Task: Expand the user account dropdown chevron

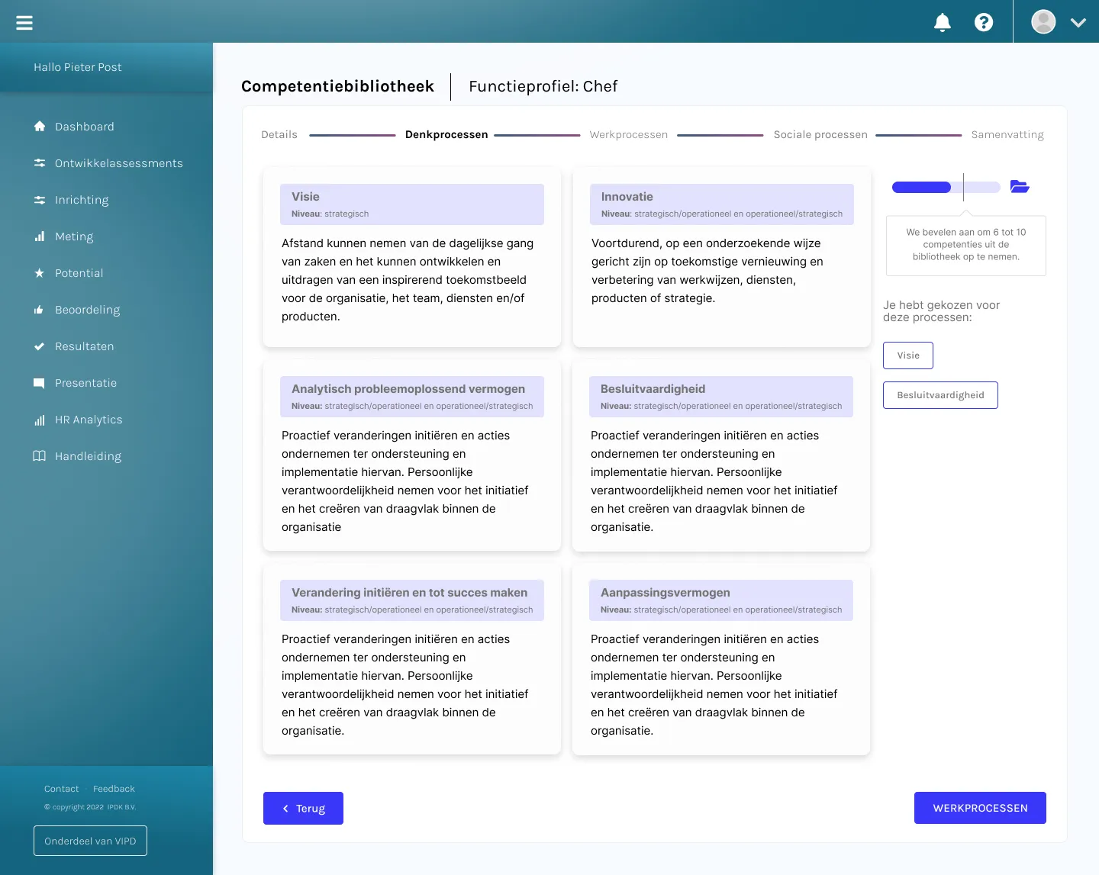Action: (1078, 23)
